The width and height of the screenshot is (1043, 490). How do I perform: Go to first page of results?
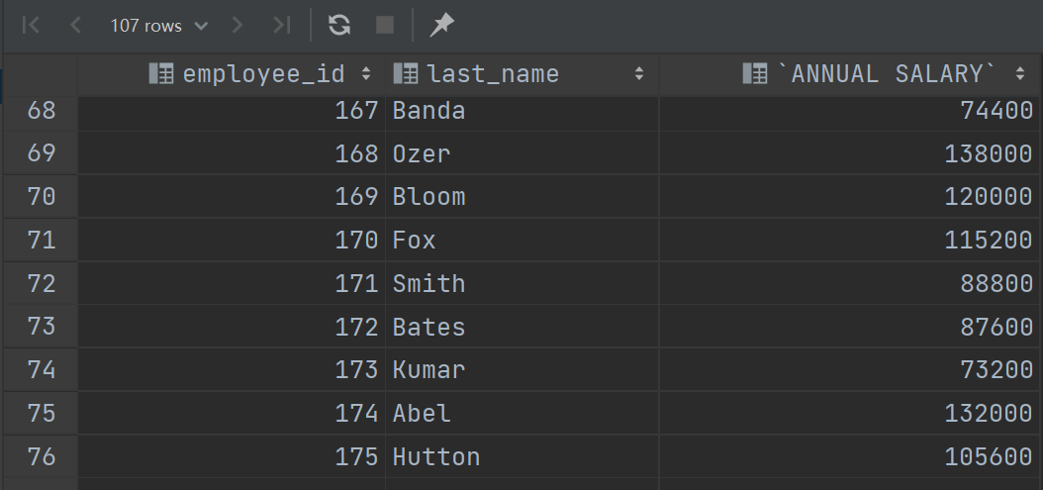click(32, 26)
